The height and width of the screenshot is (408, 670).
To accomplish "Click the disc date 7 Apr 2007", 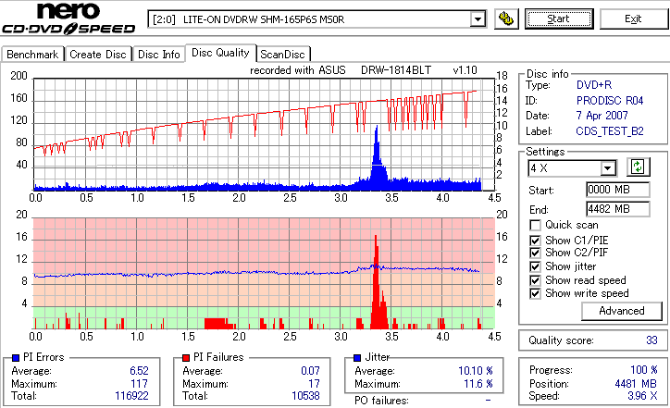I will [602, 116].
